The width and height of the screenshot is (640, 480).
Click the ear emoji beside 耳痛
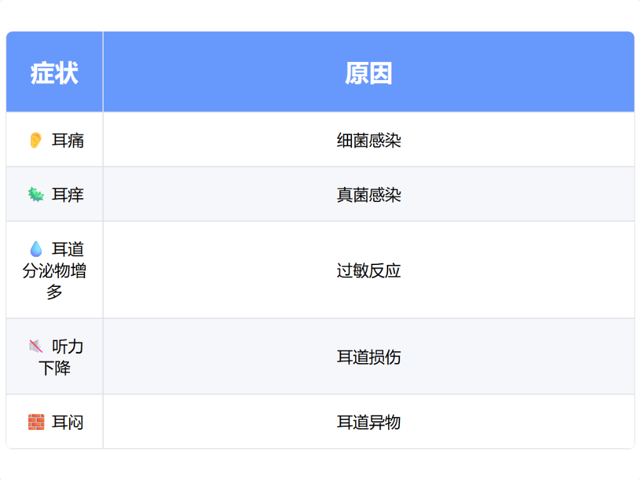point(36,140)
